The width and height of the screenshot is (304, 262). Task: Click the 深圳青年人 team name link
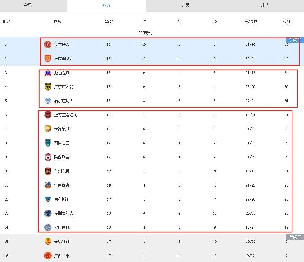tap(64, 213)
